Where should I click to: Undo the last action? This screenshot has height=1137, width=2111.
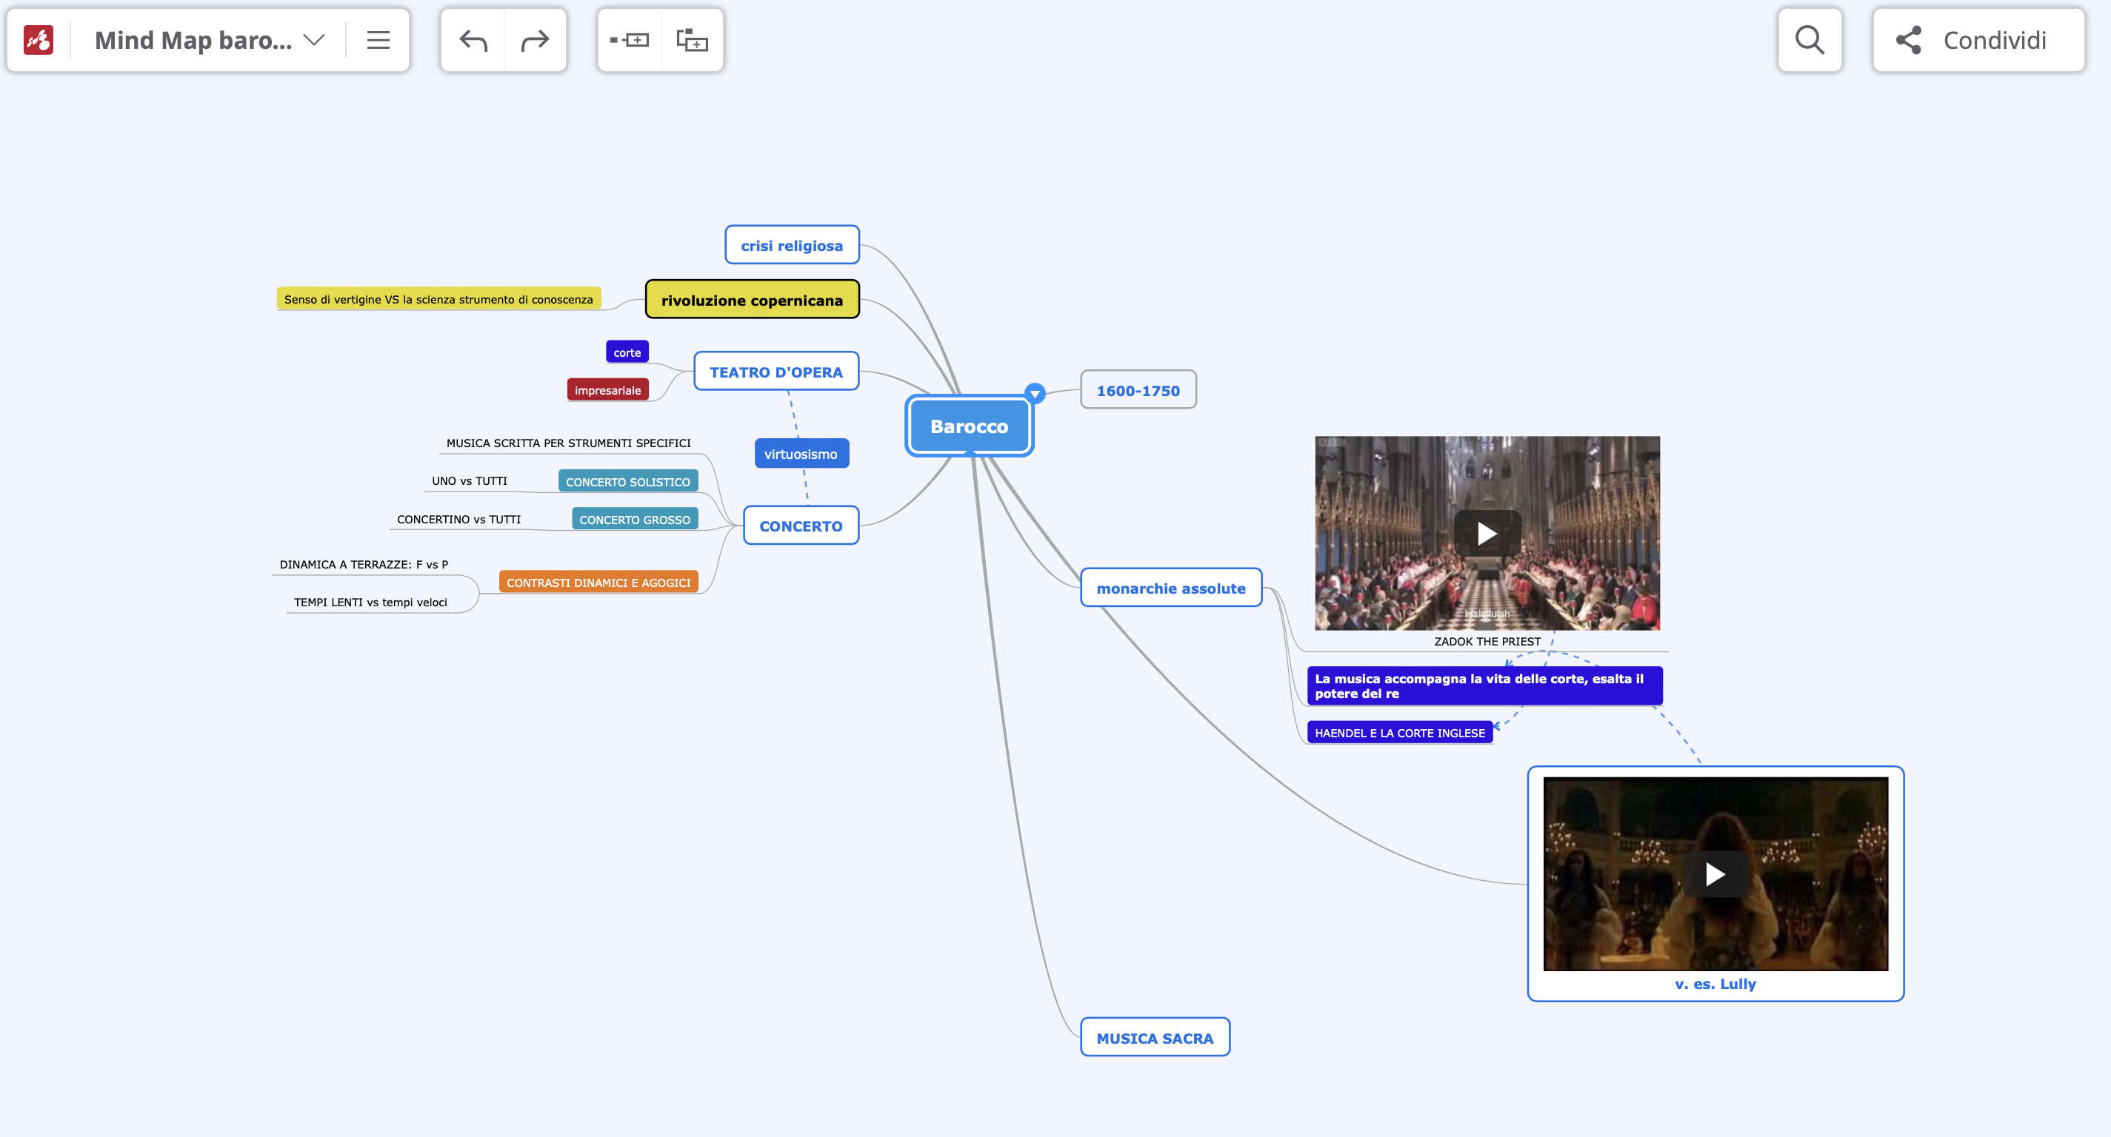[473, 40]
